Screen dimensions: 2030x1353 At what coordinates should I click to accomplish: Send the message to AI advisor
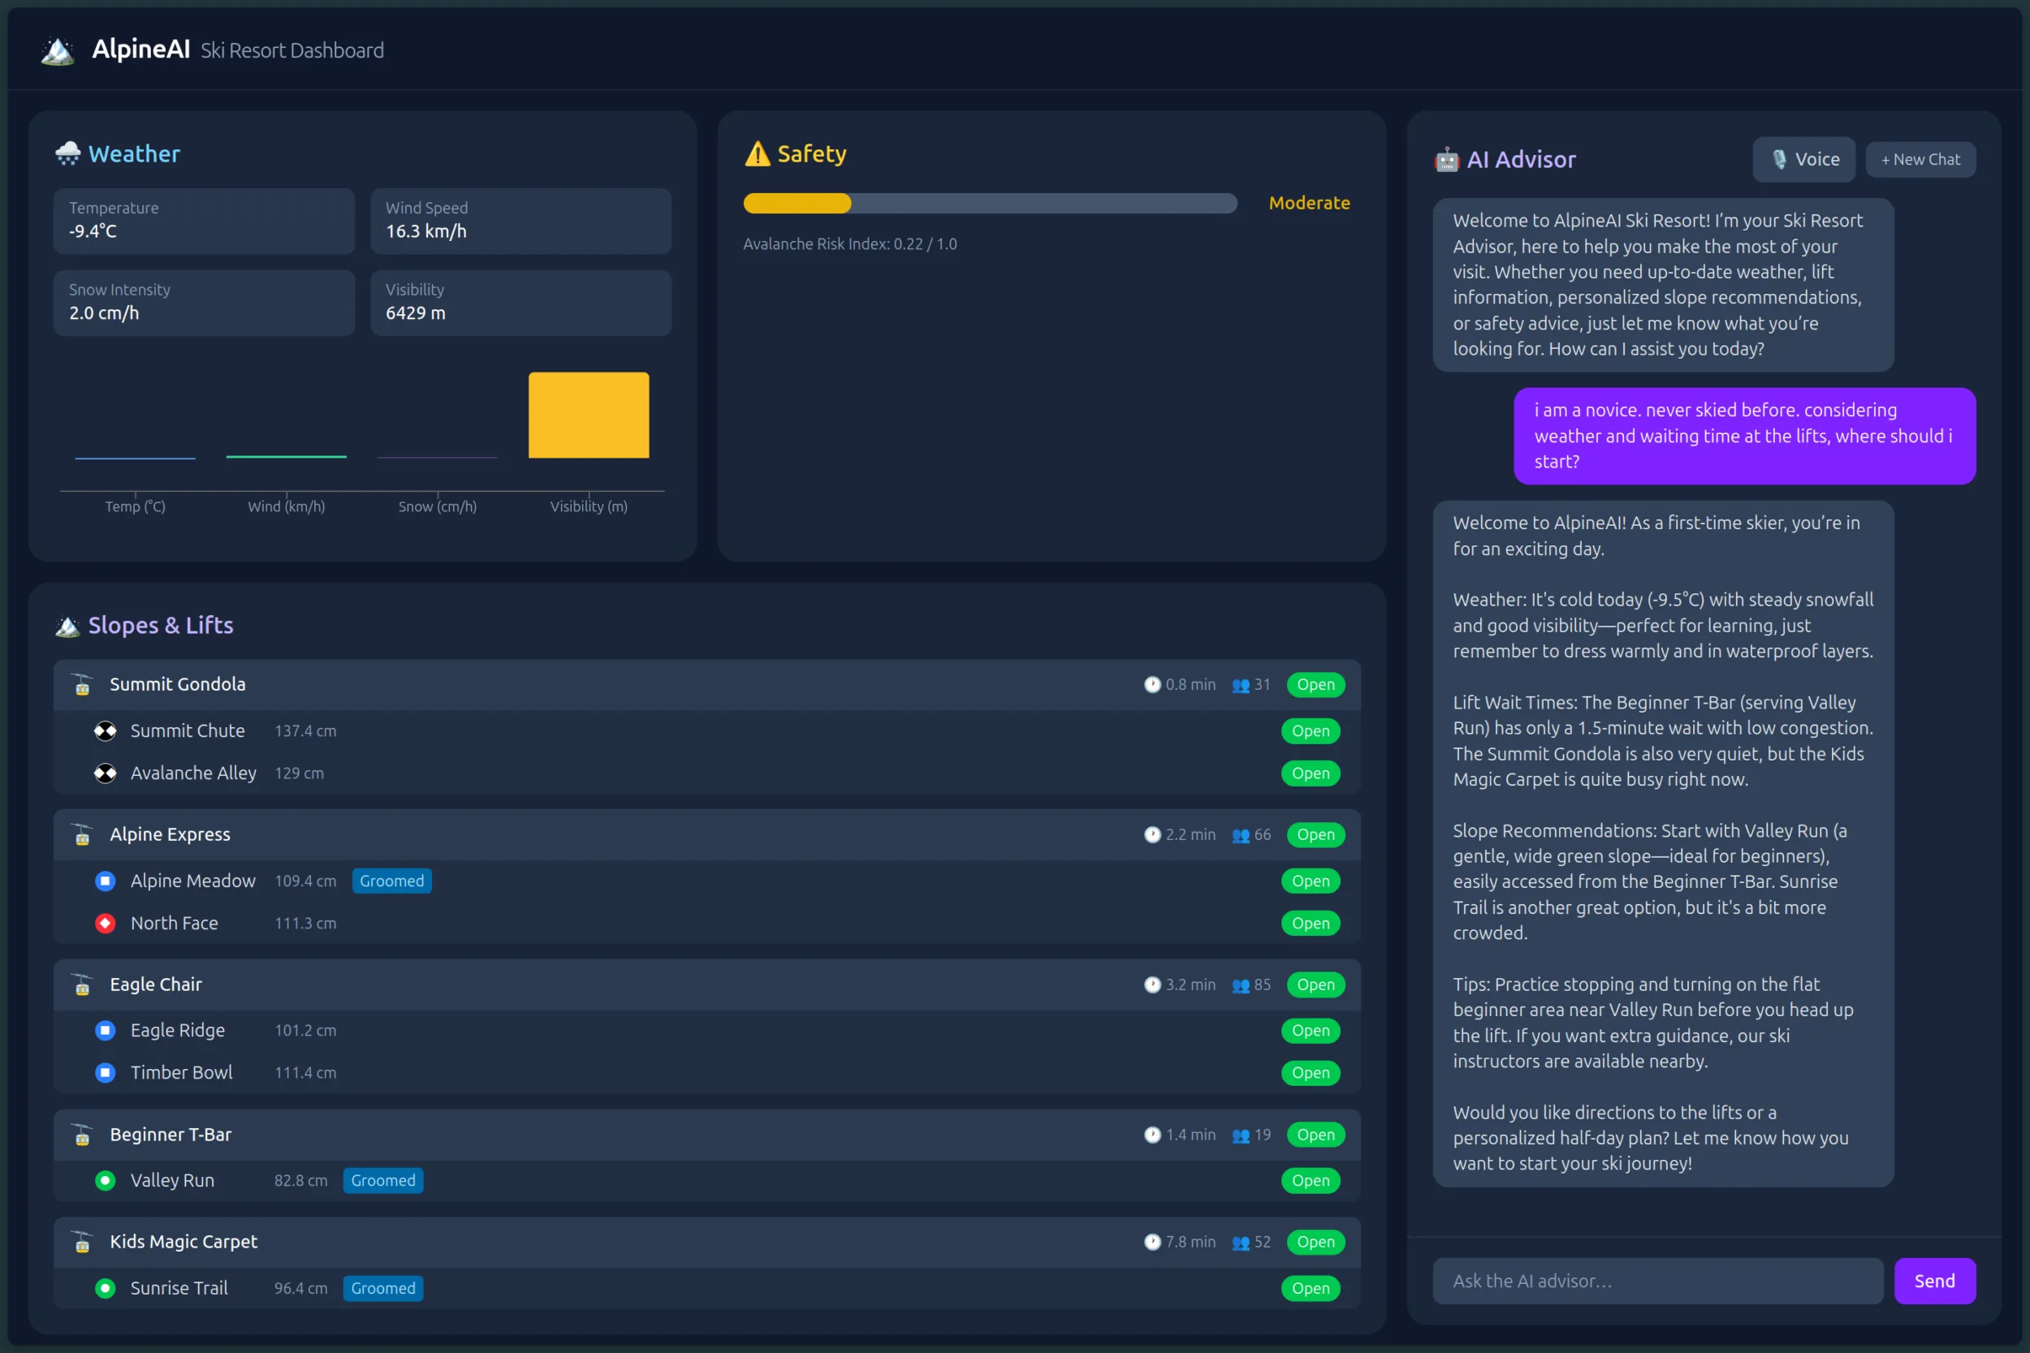tap(1934, 1282)
